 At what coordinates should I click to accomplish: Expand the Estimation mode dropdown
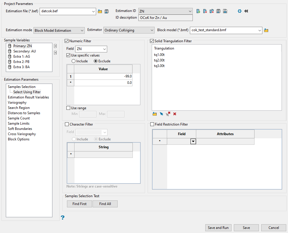[x=59, y=30]
